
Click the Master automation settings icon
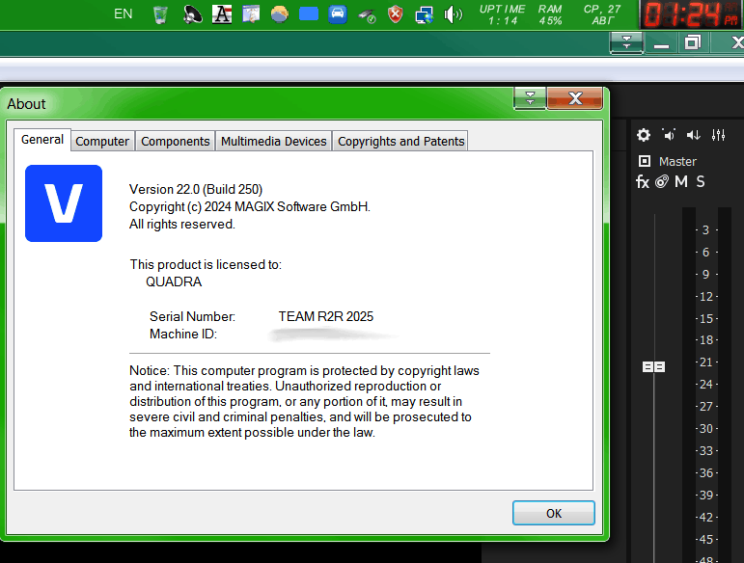(662, 181)
